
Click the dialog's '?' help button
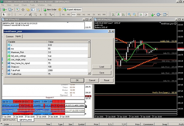pos(109,31)
